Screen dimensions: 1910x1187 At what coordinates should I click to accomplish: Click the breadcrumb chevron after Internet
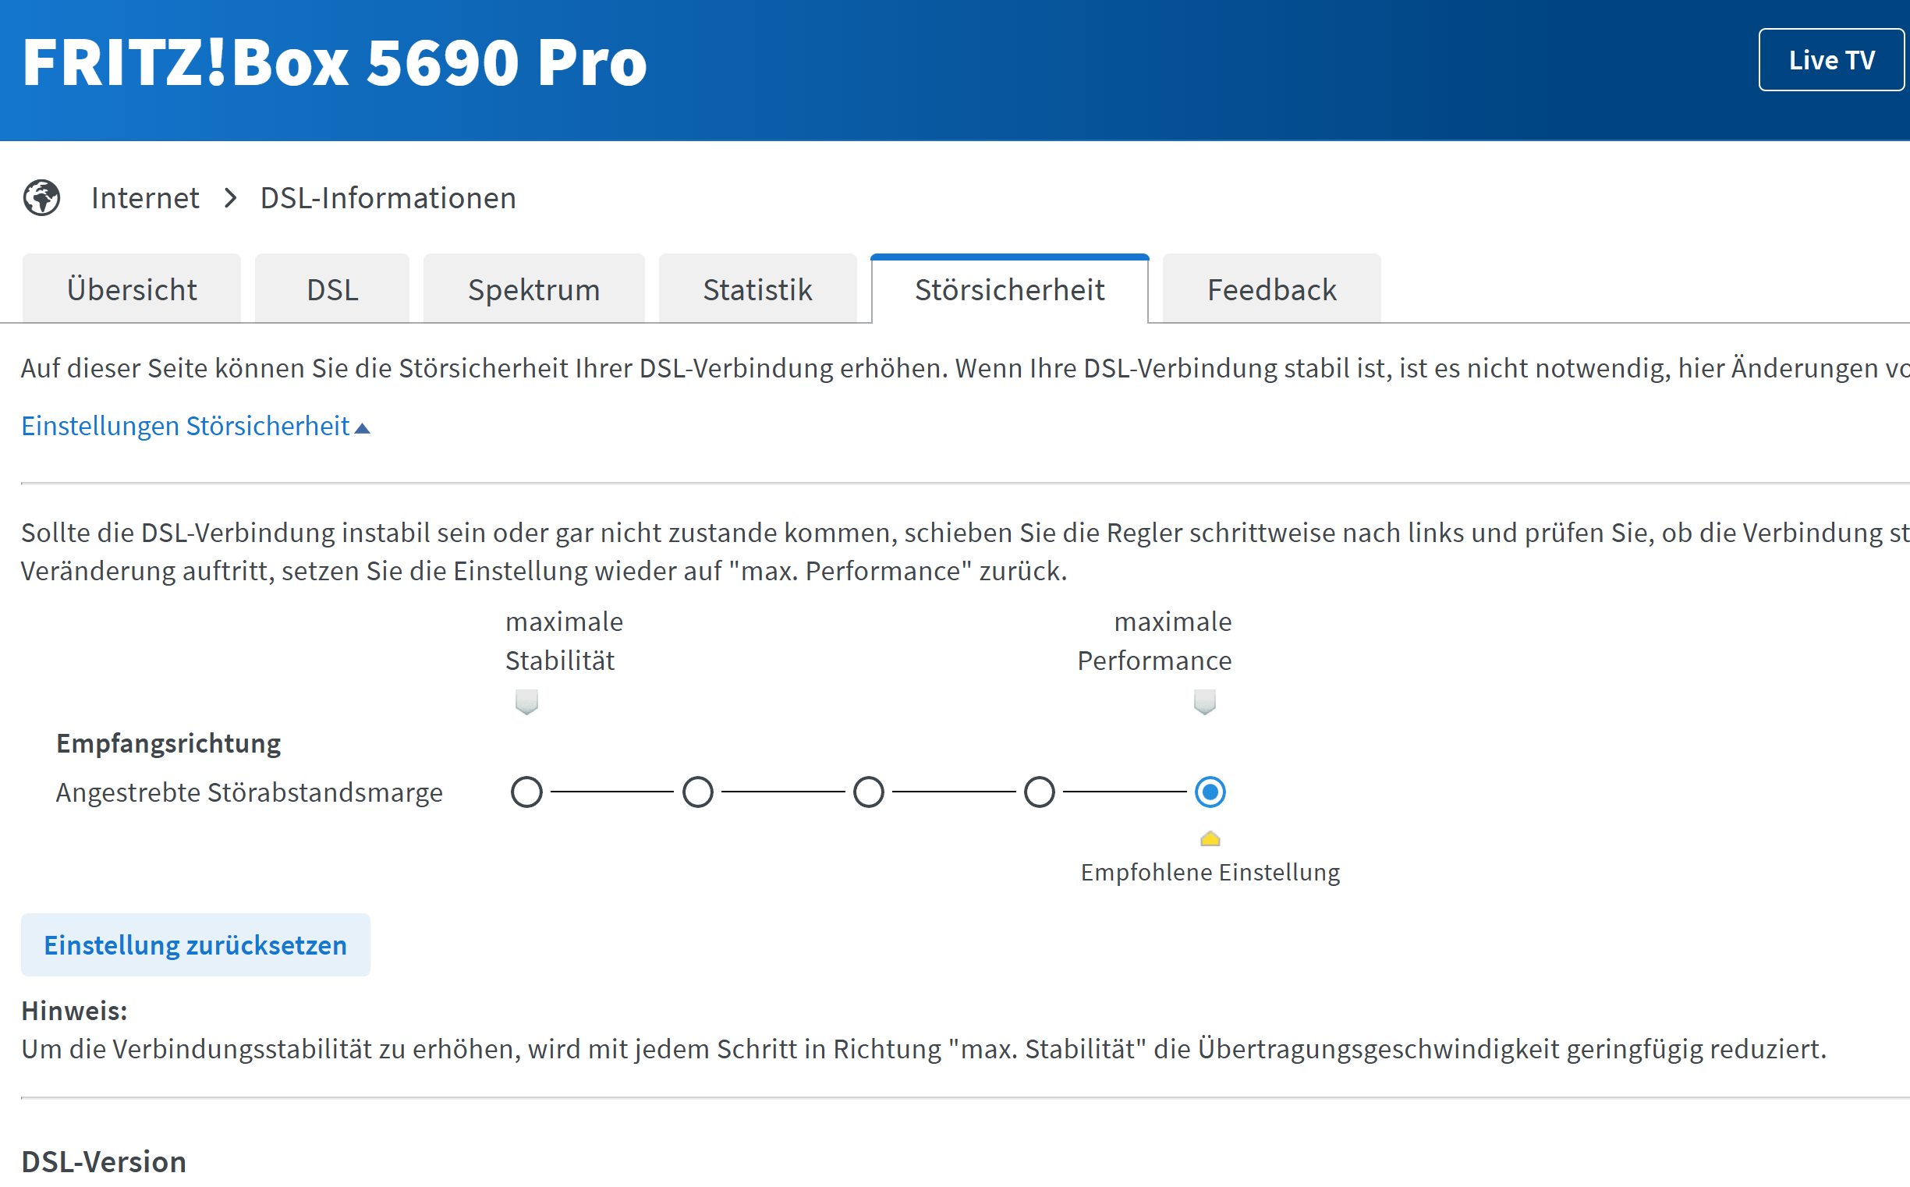(230, 198)
